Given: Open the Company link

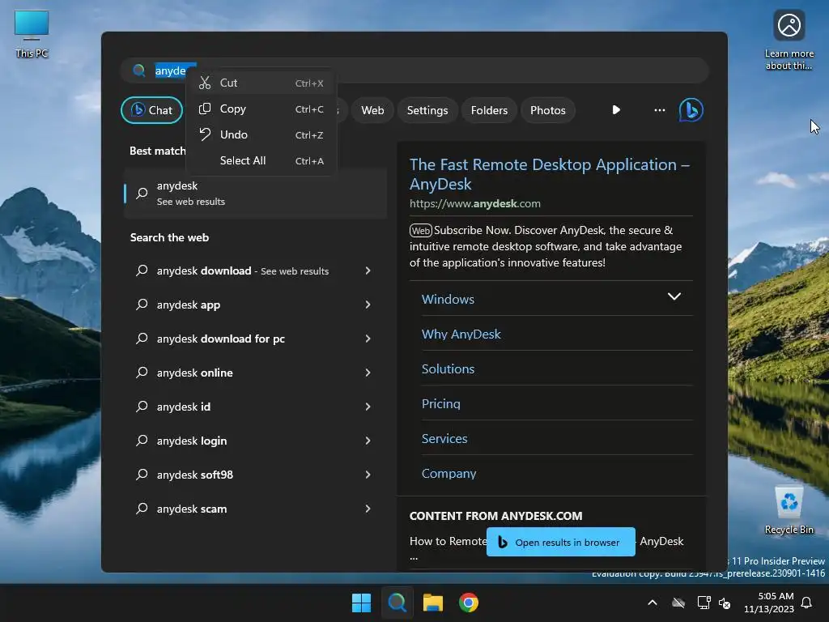Looking at the screenshot, I should [x=449, y=473].
